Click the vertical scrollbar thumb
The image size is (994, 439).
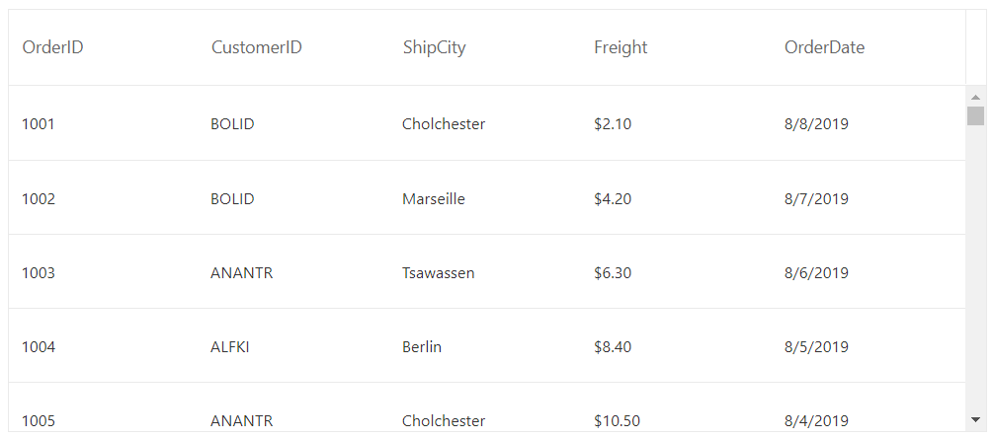coord(975,116)
